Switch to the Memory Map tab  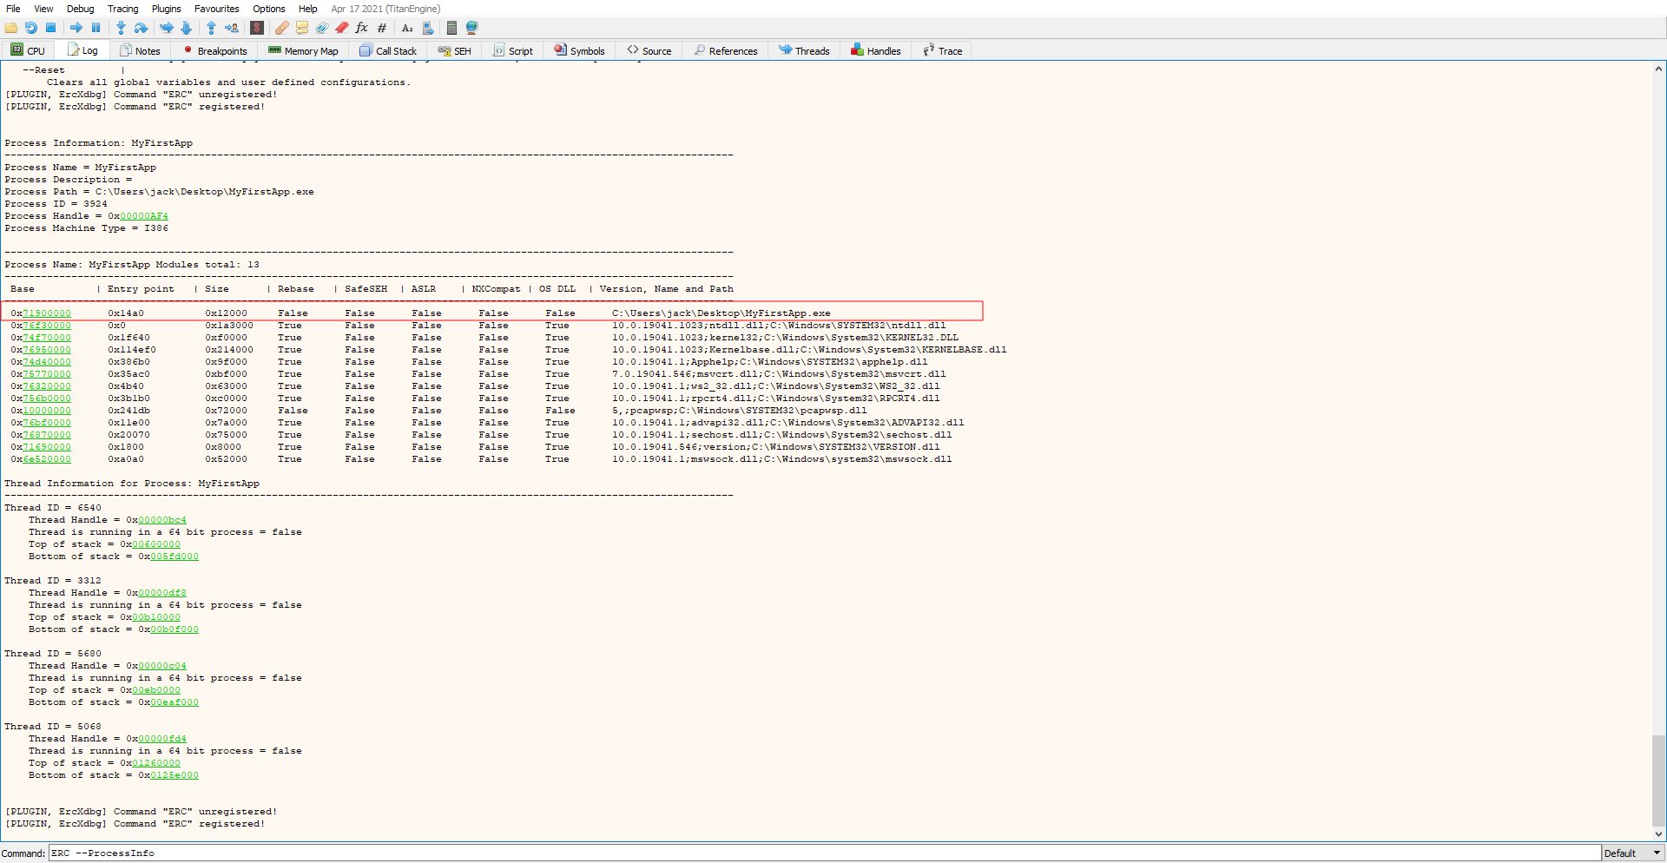point(303,51)
